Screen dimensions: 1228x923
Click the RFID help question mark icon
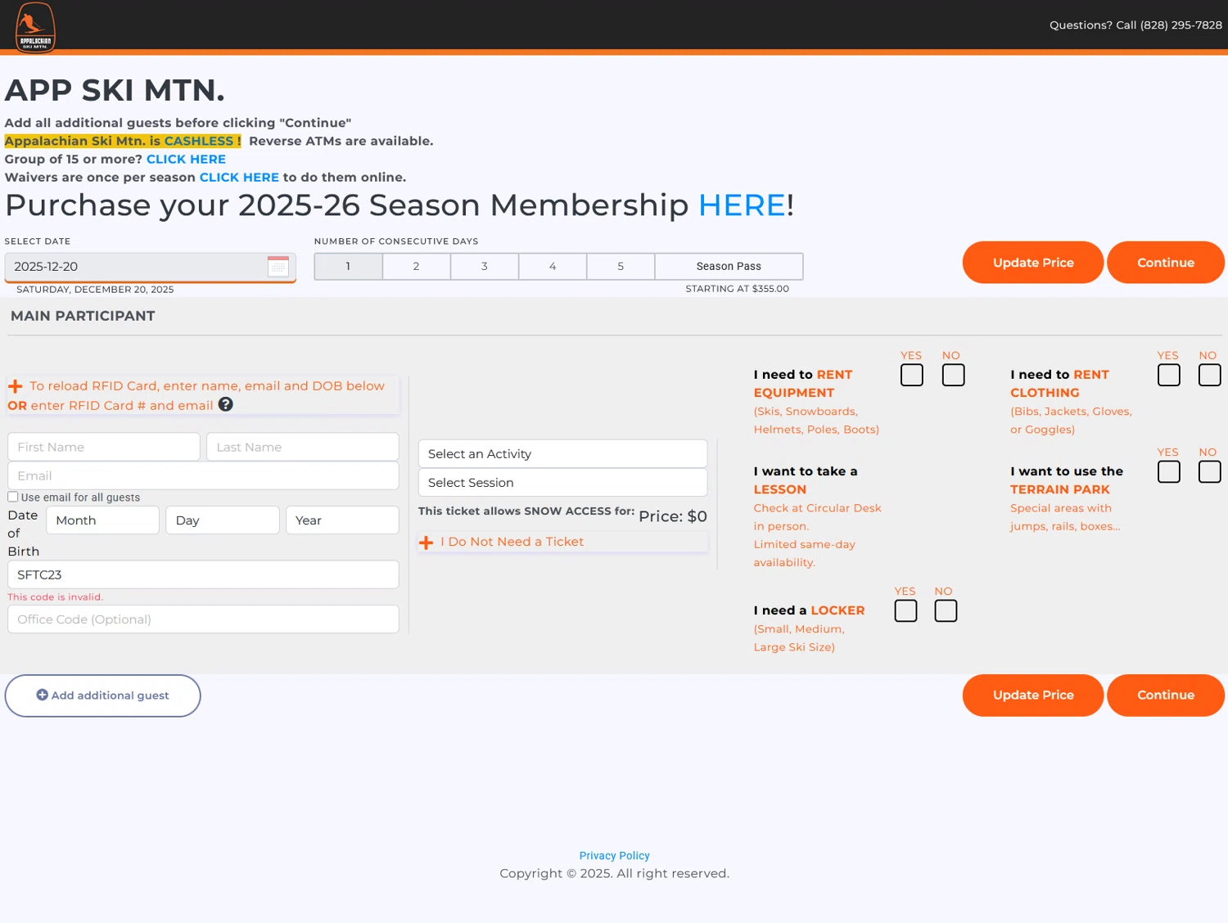226,404
